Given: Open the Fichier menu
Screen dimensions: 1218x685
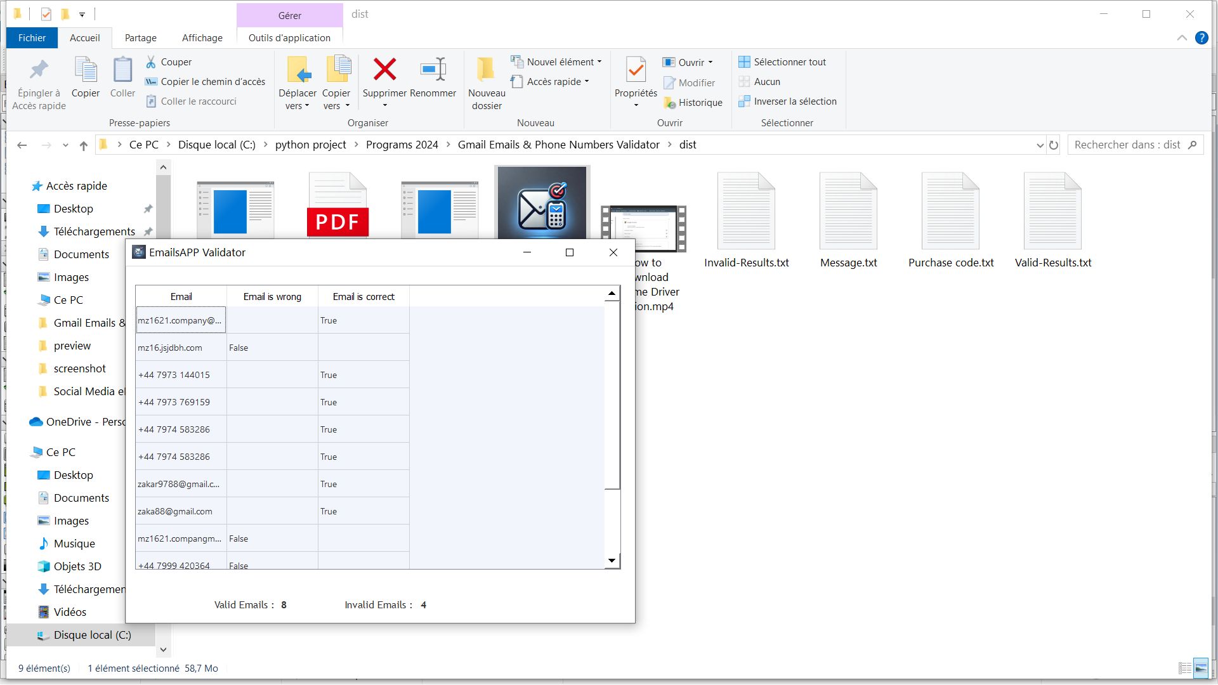Looking at the screenshot, I should (x=32, y=38).
